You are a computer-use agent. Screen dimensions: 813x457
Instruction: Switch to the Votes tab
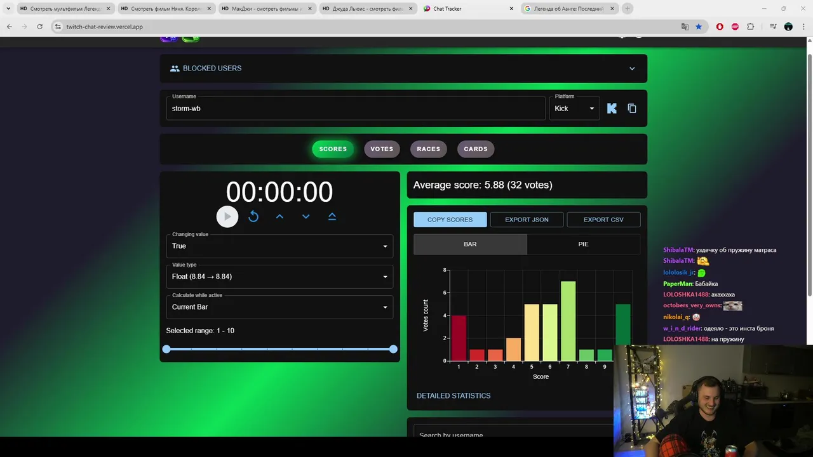click(x=382, y=149)
